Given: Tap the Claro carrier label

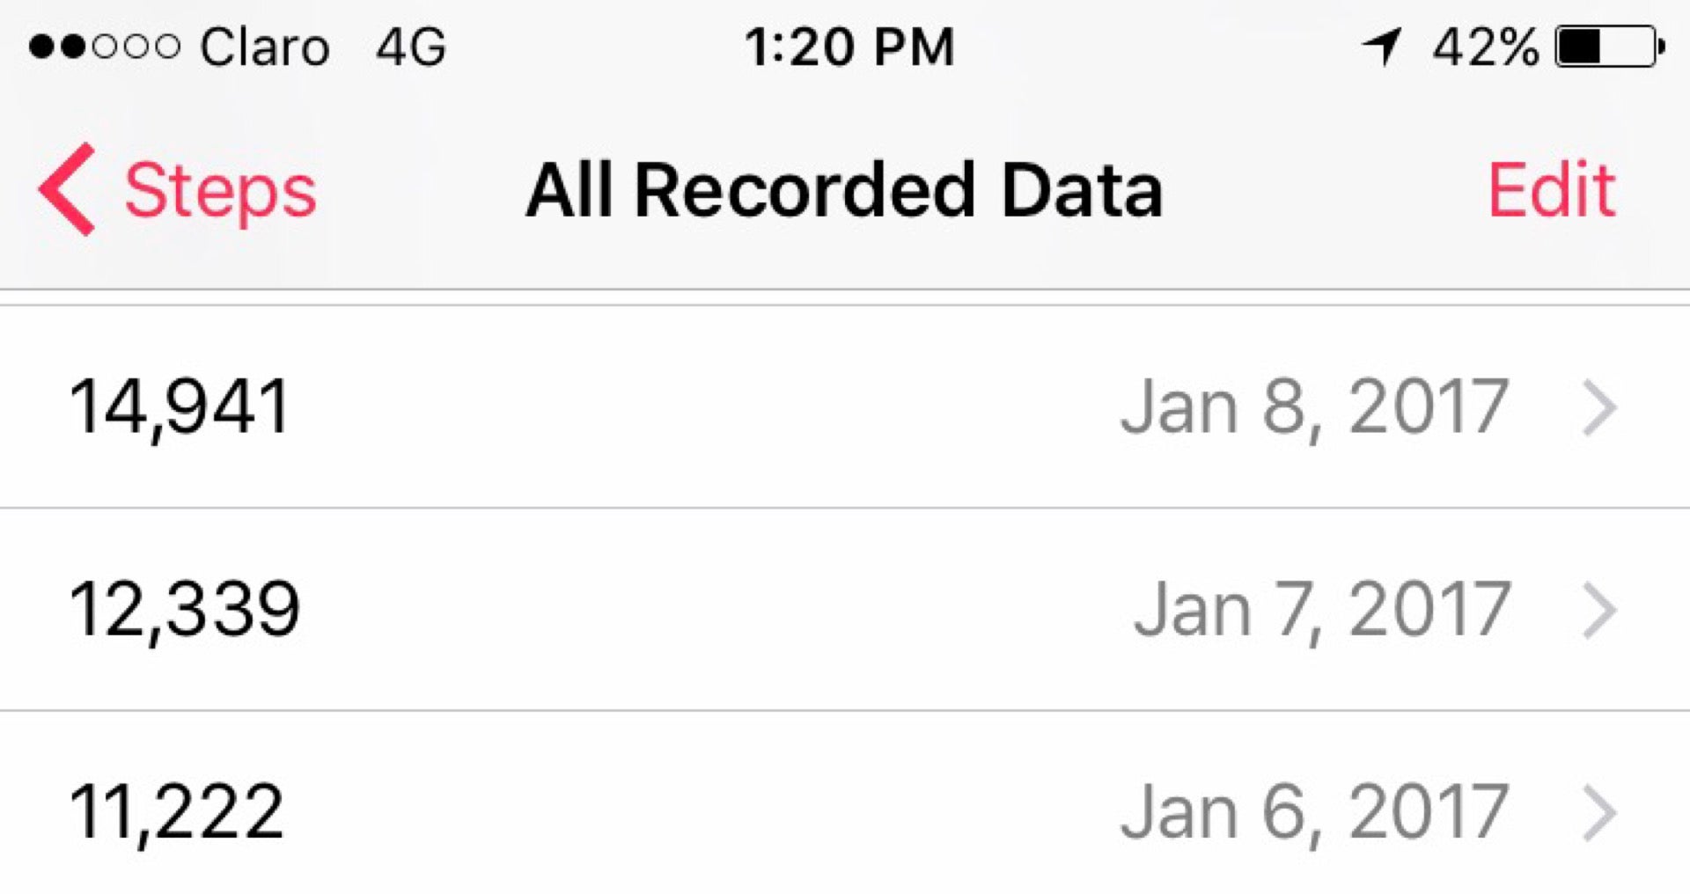Looking at the screenshot, I should (265, 47).
